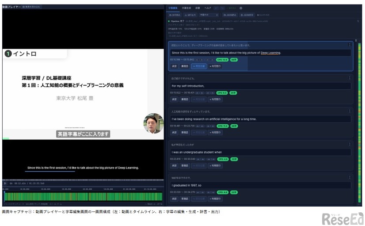Click the Japanese source line above 'For my self-introduction'
This screenshot has height=226, width=365.
point(183,78)
